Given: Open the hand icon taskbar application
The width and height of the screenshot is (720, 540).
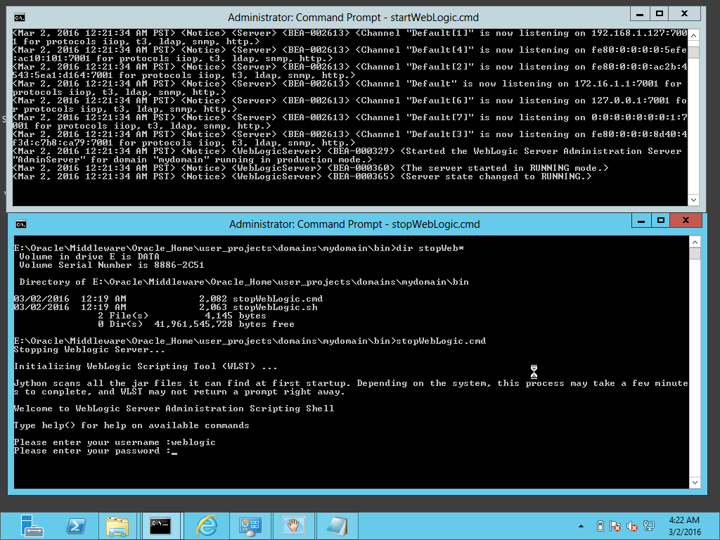Looking at the screenshot, I should 293,525.
